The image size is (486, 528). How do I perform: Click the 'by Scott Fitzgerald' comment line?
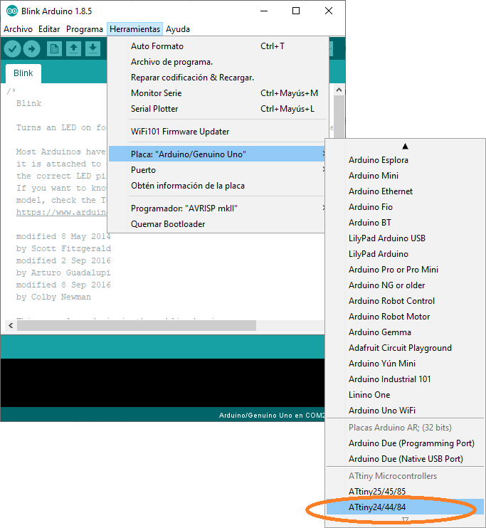pos(63,248)
